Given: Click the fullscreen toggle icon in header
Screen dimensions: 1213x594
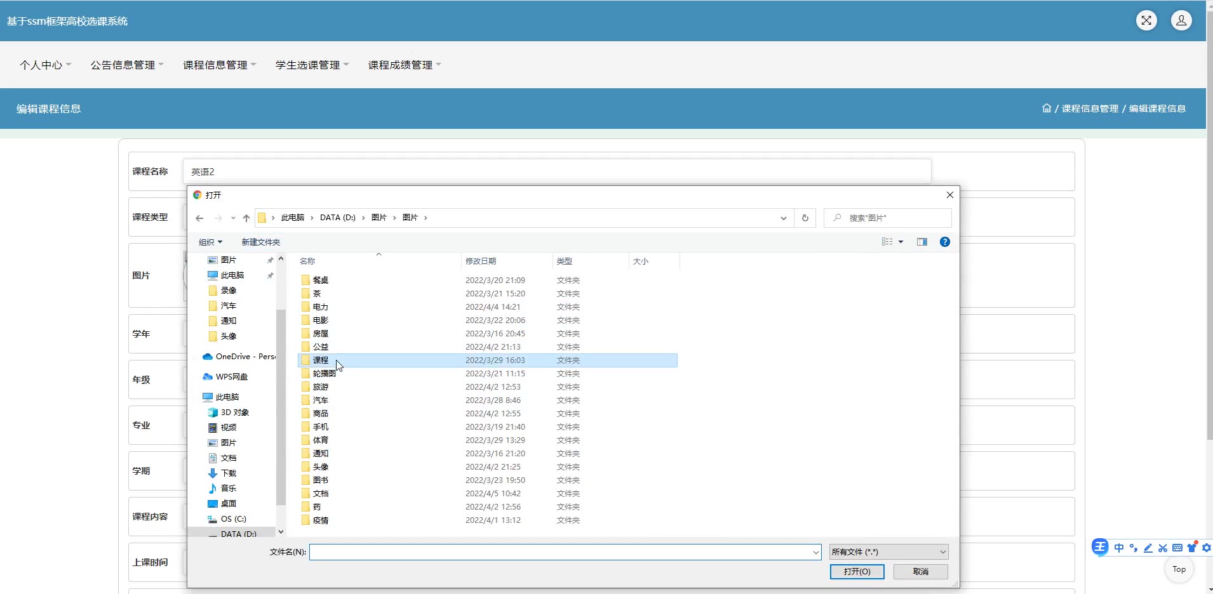Looking at the screenshot, I should point(1146,21).
